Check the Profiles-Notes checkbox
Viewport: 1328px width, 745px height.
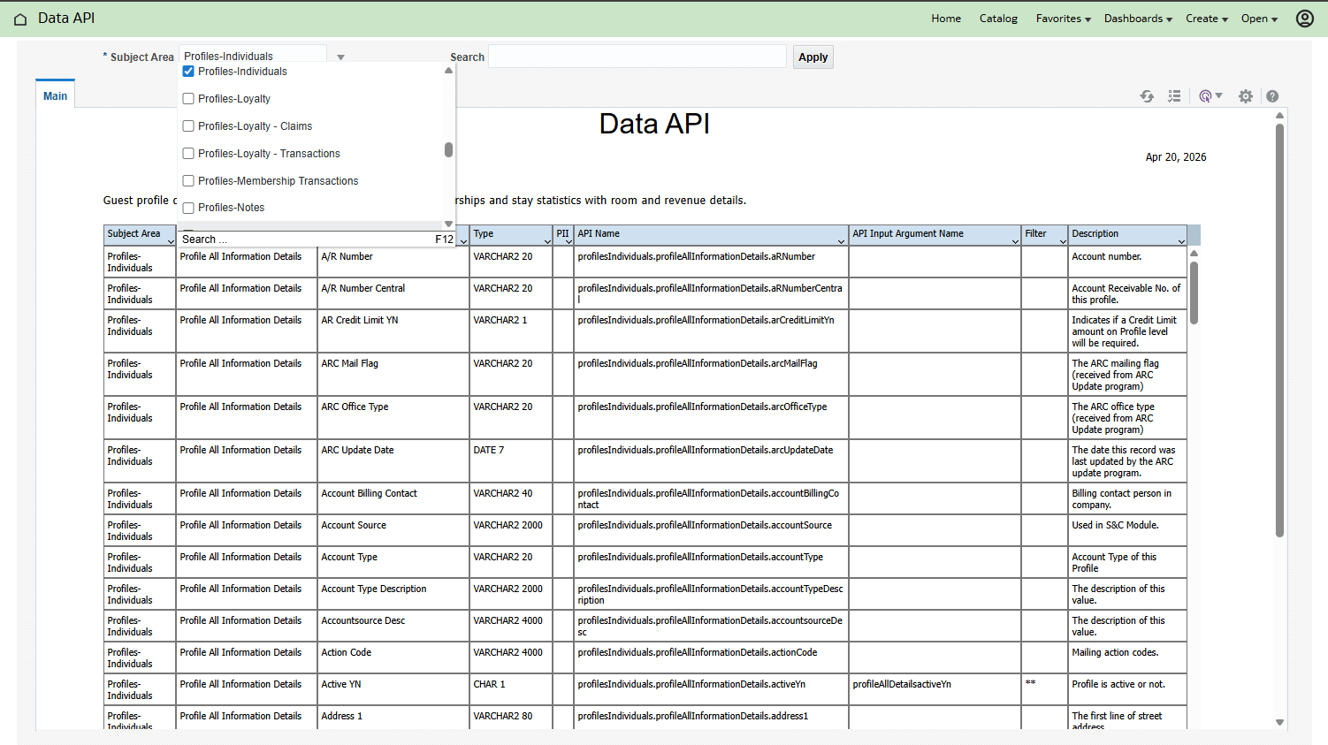pos(188,209)
